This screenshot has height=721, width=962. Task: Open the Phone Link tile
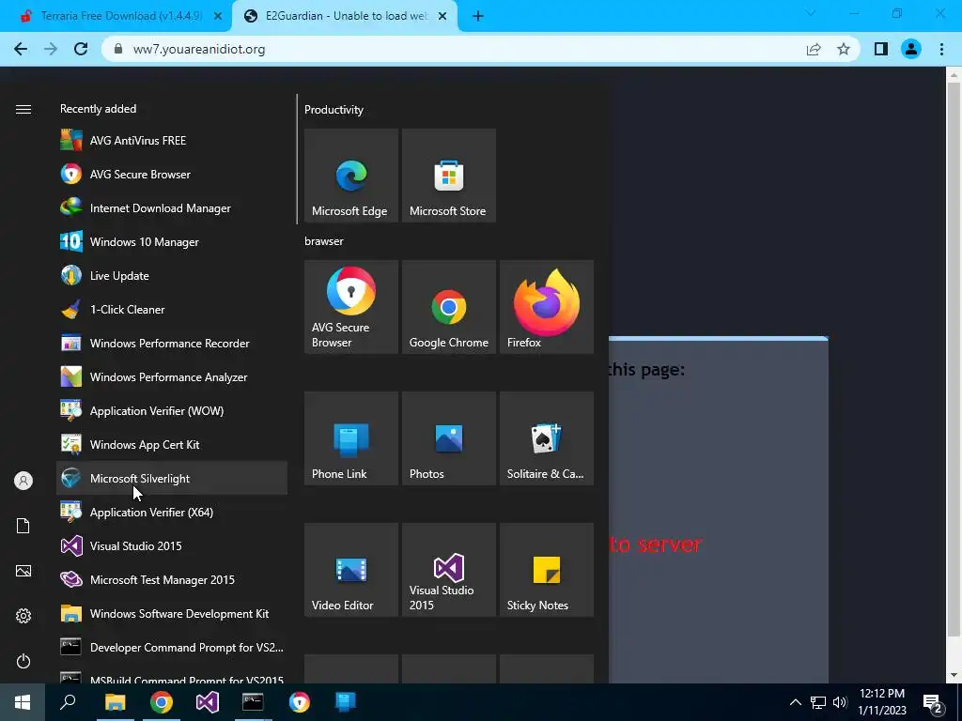click(351, 438)
